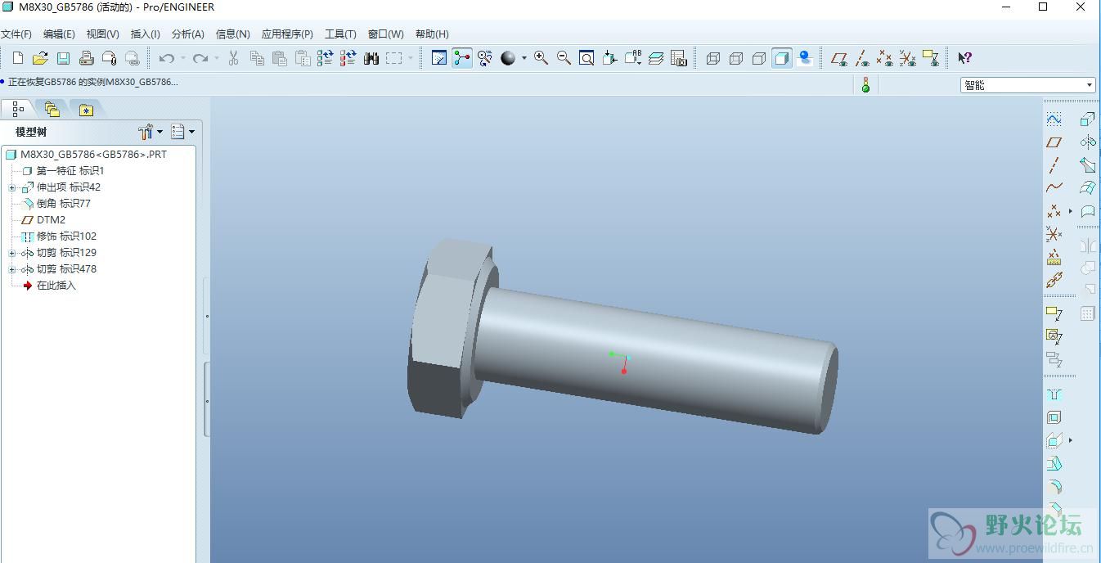The width and height of the screenshot is (1101, 563).
Task: Click the Regenerate model icon
Action: point(325,58)
